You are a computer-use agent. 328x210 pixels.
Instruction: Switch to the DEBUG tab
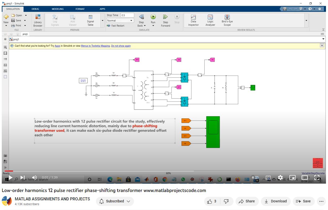(x=35, y=9)
